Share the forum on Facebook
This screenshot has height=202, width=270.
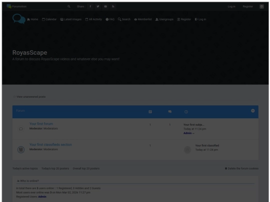click(90, 6)
